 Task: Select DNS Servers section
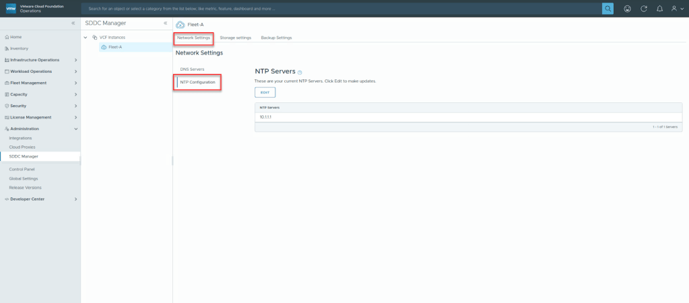click(193, 69)
